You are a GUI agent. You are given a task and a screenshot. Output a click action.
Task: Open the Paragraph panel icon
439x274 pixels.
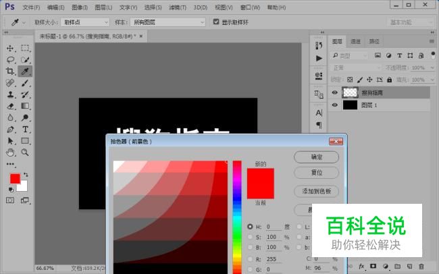pos(319,125)
